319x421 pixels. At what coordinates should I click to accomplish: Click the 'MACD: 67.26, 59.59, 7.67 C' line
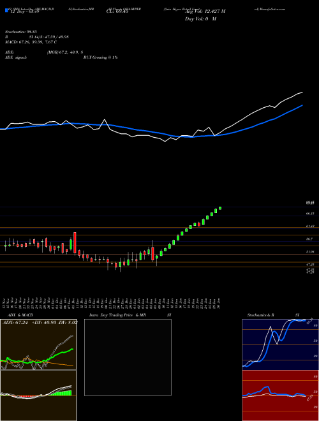(x=31, y=42)
